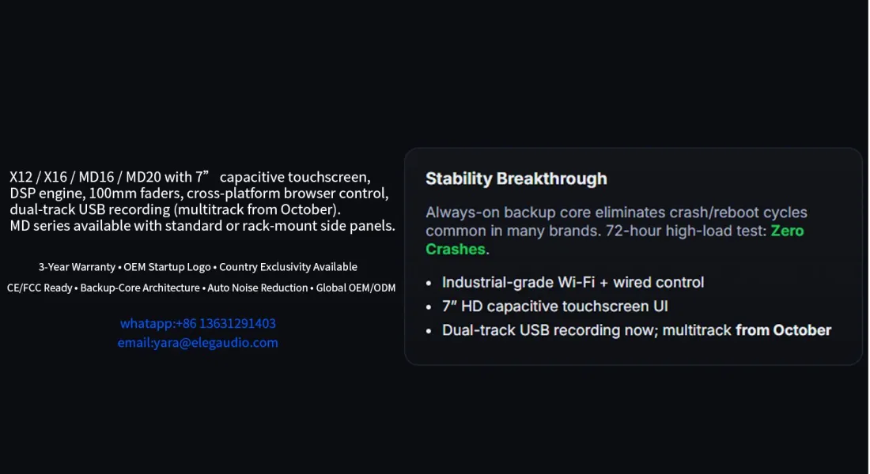The image size is (870, 474).
Task: Click the DSP engine, 100mm faders line
Action: [199, 194]
